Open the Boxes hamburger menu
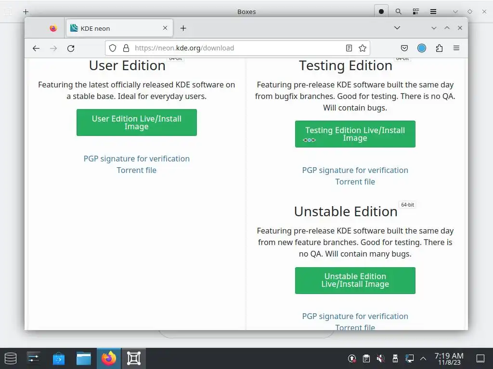 click(x=433, y=12)
